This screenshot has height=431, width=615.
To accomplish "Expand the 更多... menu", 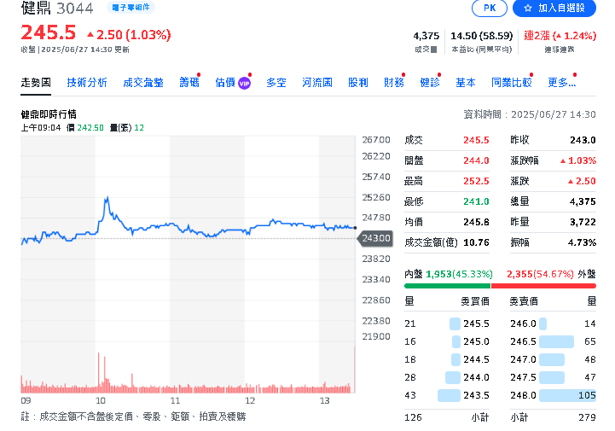I will point(561,83).
